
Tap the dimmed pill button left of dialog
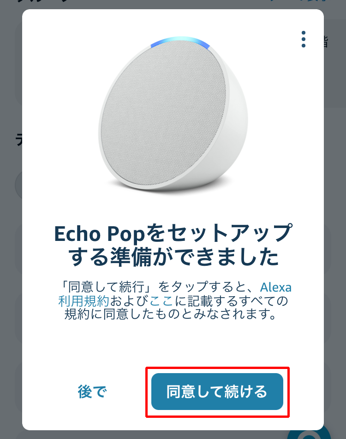click(18, 185)
